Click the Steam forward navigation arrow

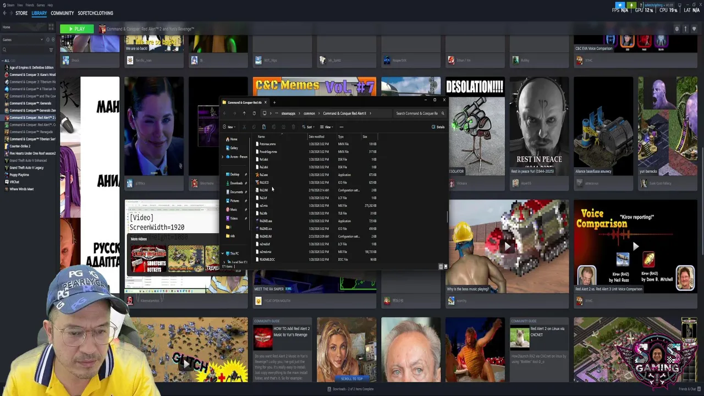(x=11, y=13)
